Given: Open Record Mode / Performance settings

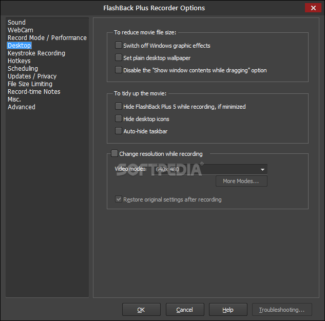Looking at the screenshot, I should (x=47, y=37).
